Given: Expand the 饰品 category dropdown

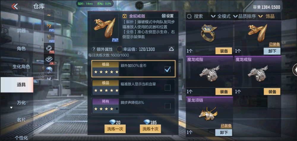Looking at the screenshot, I should click(266, 16).
